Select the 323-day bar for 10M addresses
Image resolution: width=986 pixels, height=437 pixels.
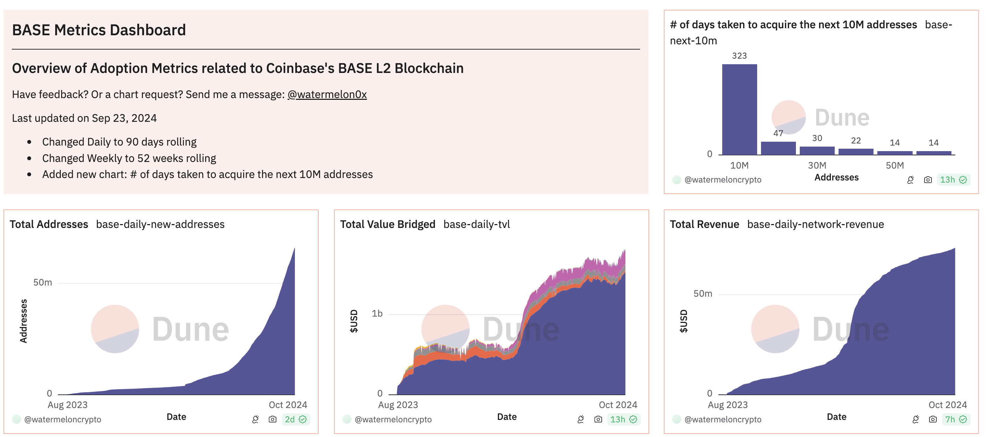click(739, 109)
